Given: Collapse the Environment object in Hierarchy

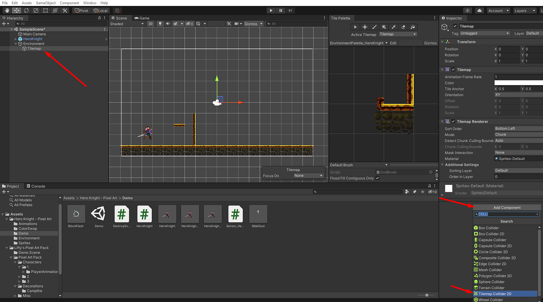Looking at the screenshot, I should point(16,44).
